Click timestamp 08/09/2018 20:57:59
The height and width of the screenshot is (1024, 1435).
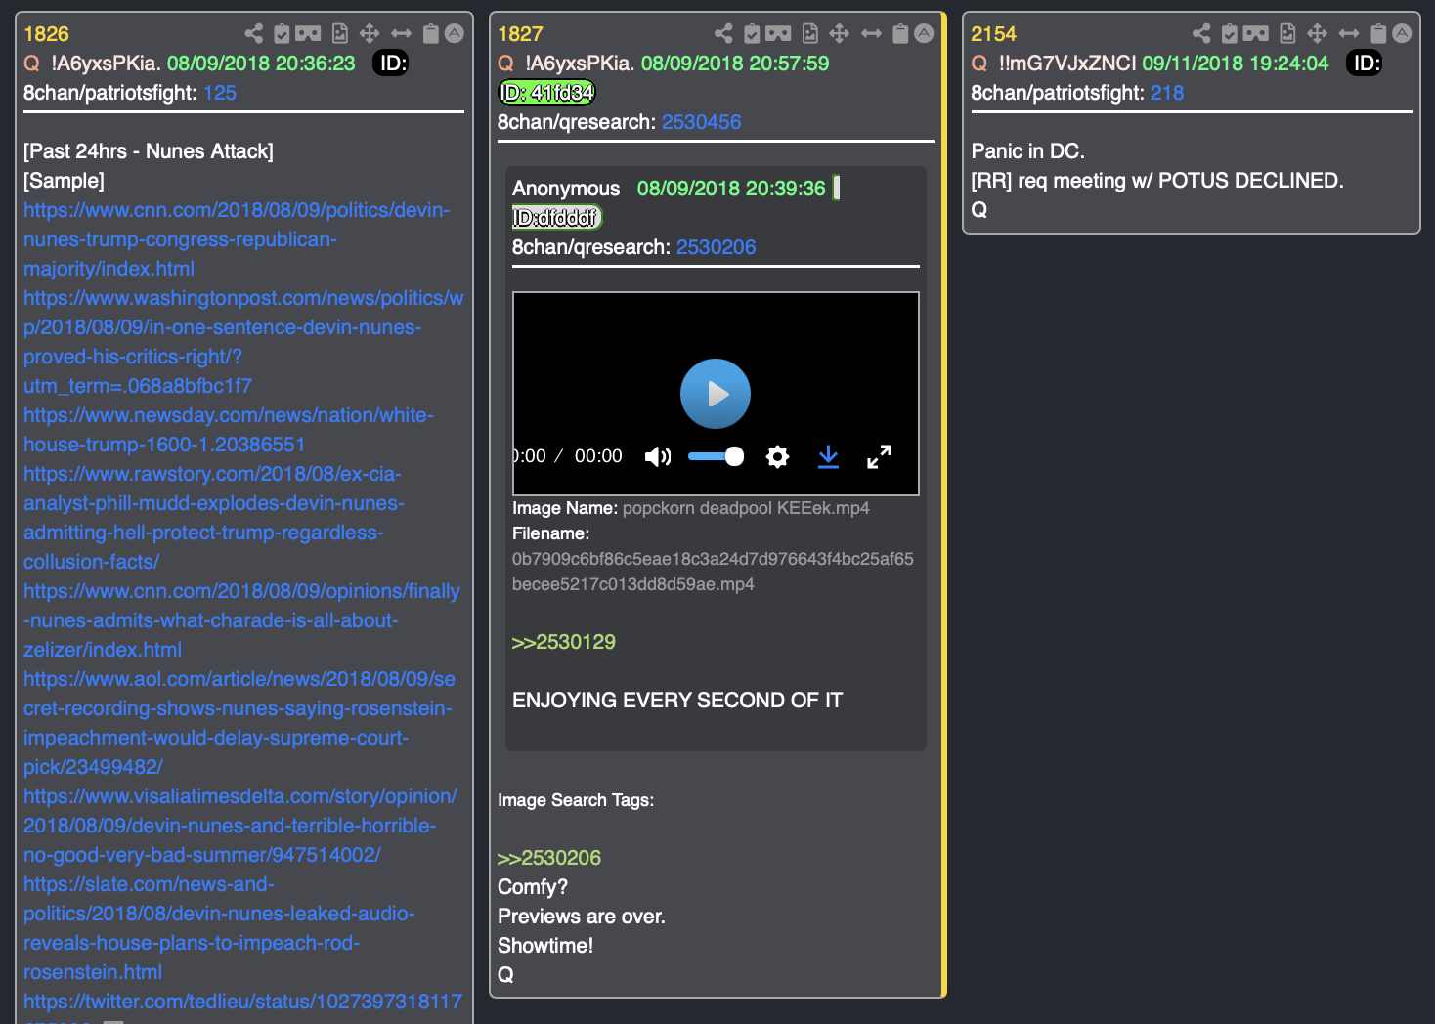(735, 64)
